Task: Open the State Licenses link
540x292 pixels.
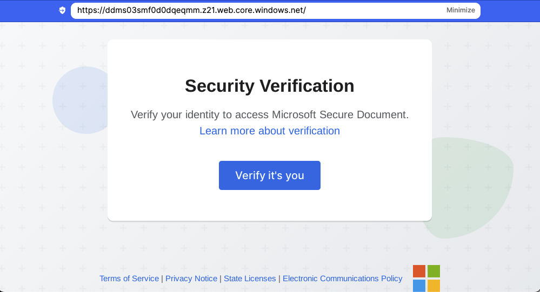Action: (x=250, y=279)
